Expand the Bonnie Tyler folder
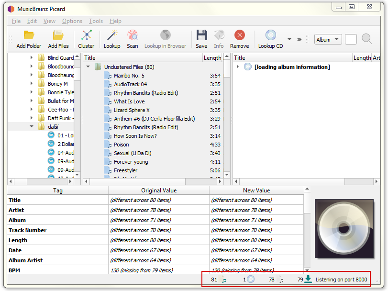Image resolution: width=388 pixels, height=291 pixels. [x=32, y=92]
